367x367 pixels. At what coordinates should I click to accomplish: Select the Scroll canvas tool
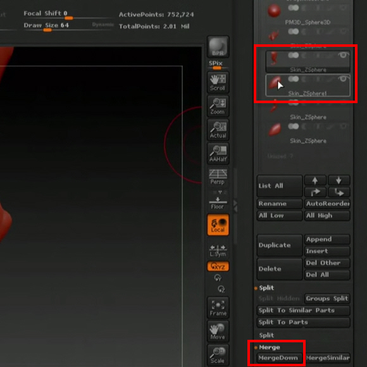pyautogui.click(x=218, y=82)
